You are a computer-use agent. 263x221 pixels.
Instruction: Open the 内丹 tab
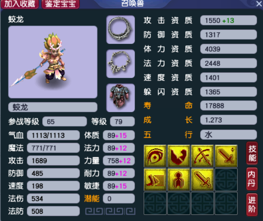[x=252, y=179]
